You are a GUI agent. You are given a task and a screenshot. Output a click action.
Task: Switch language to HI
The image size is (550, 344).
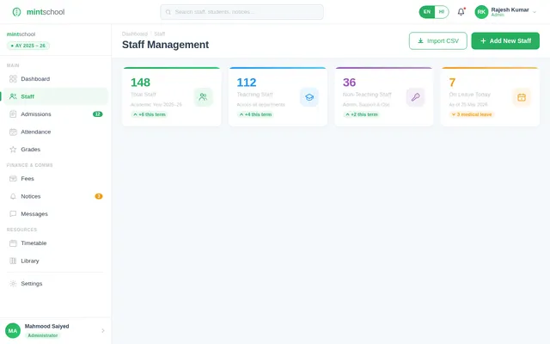(x=442, y=12)
